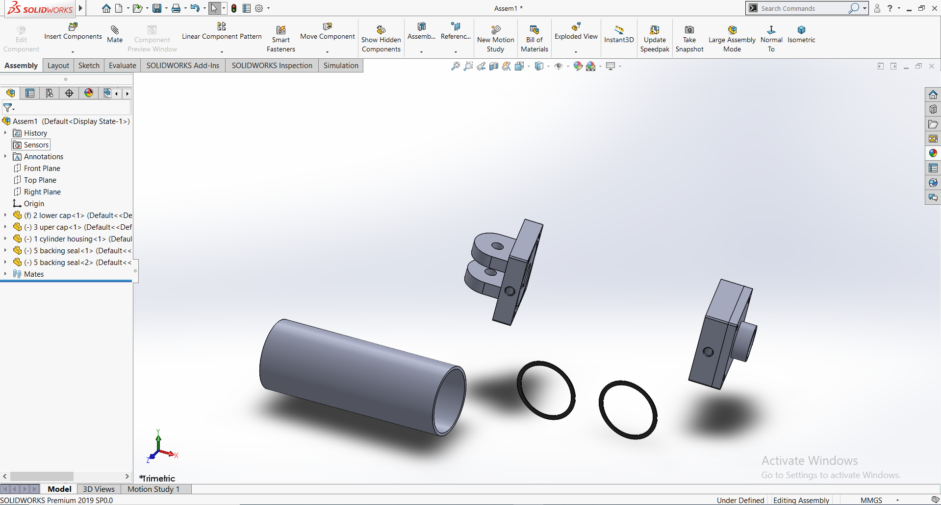Click MMGS unit system in status bar
941x505 pixels.
coord(871,500)
